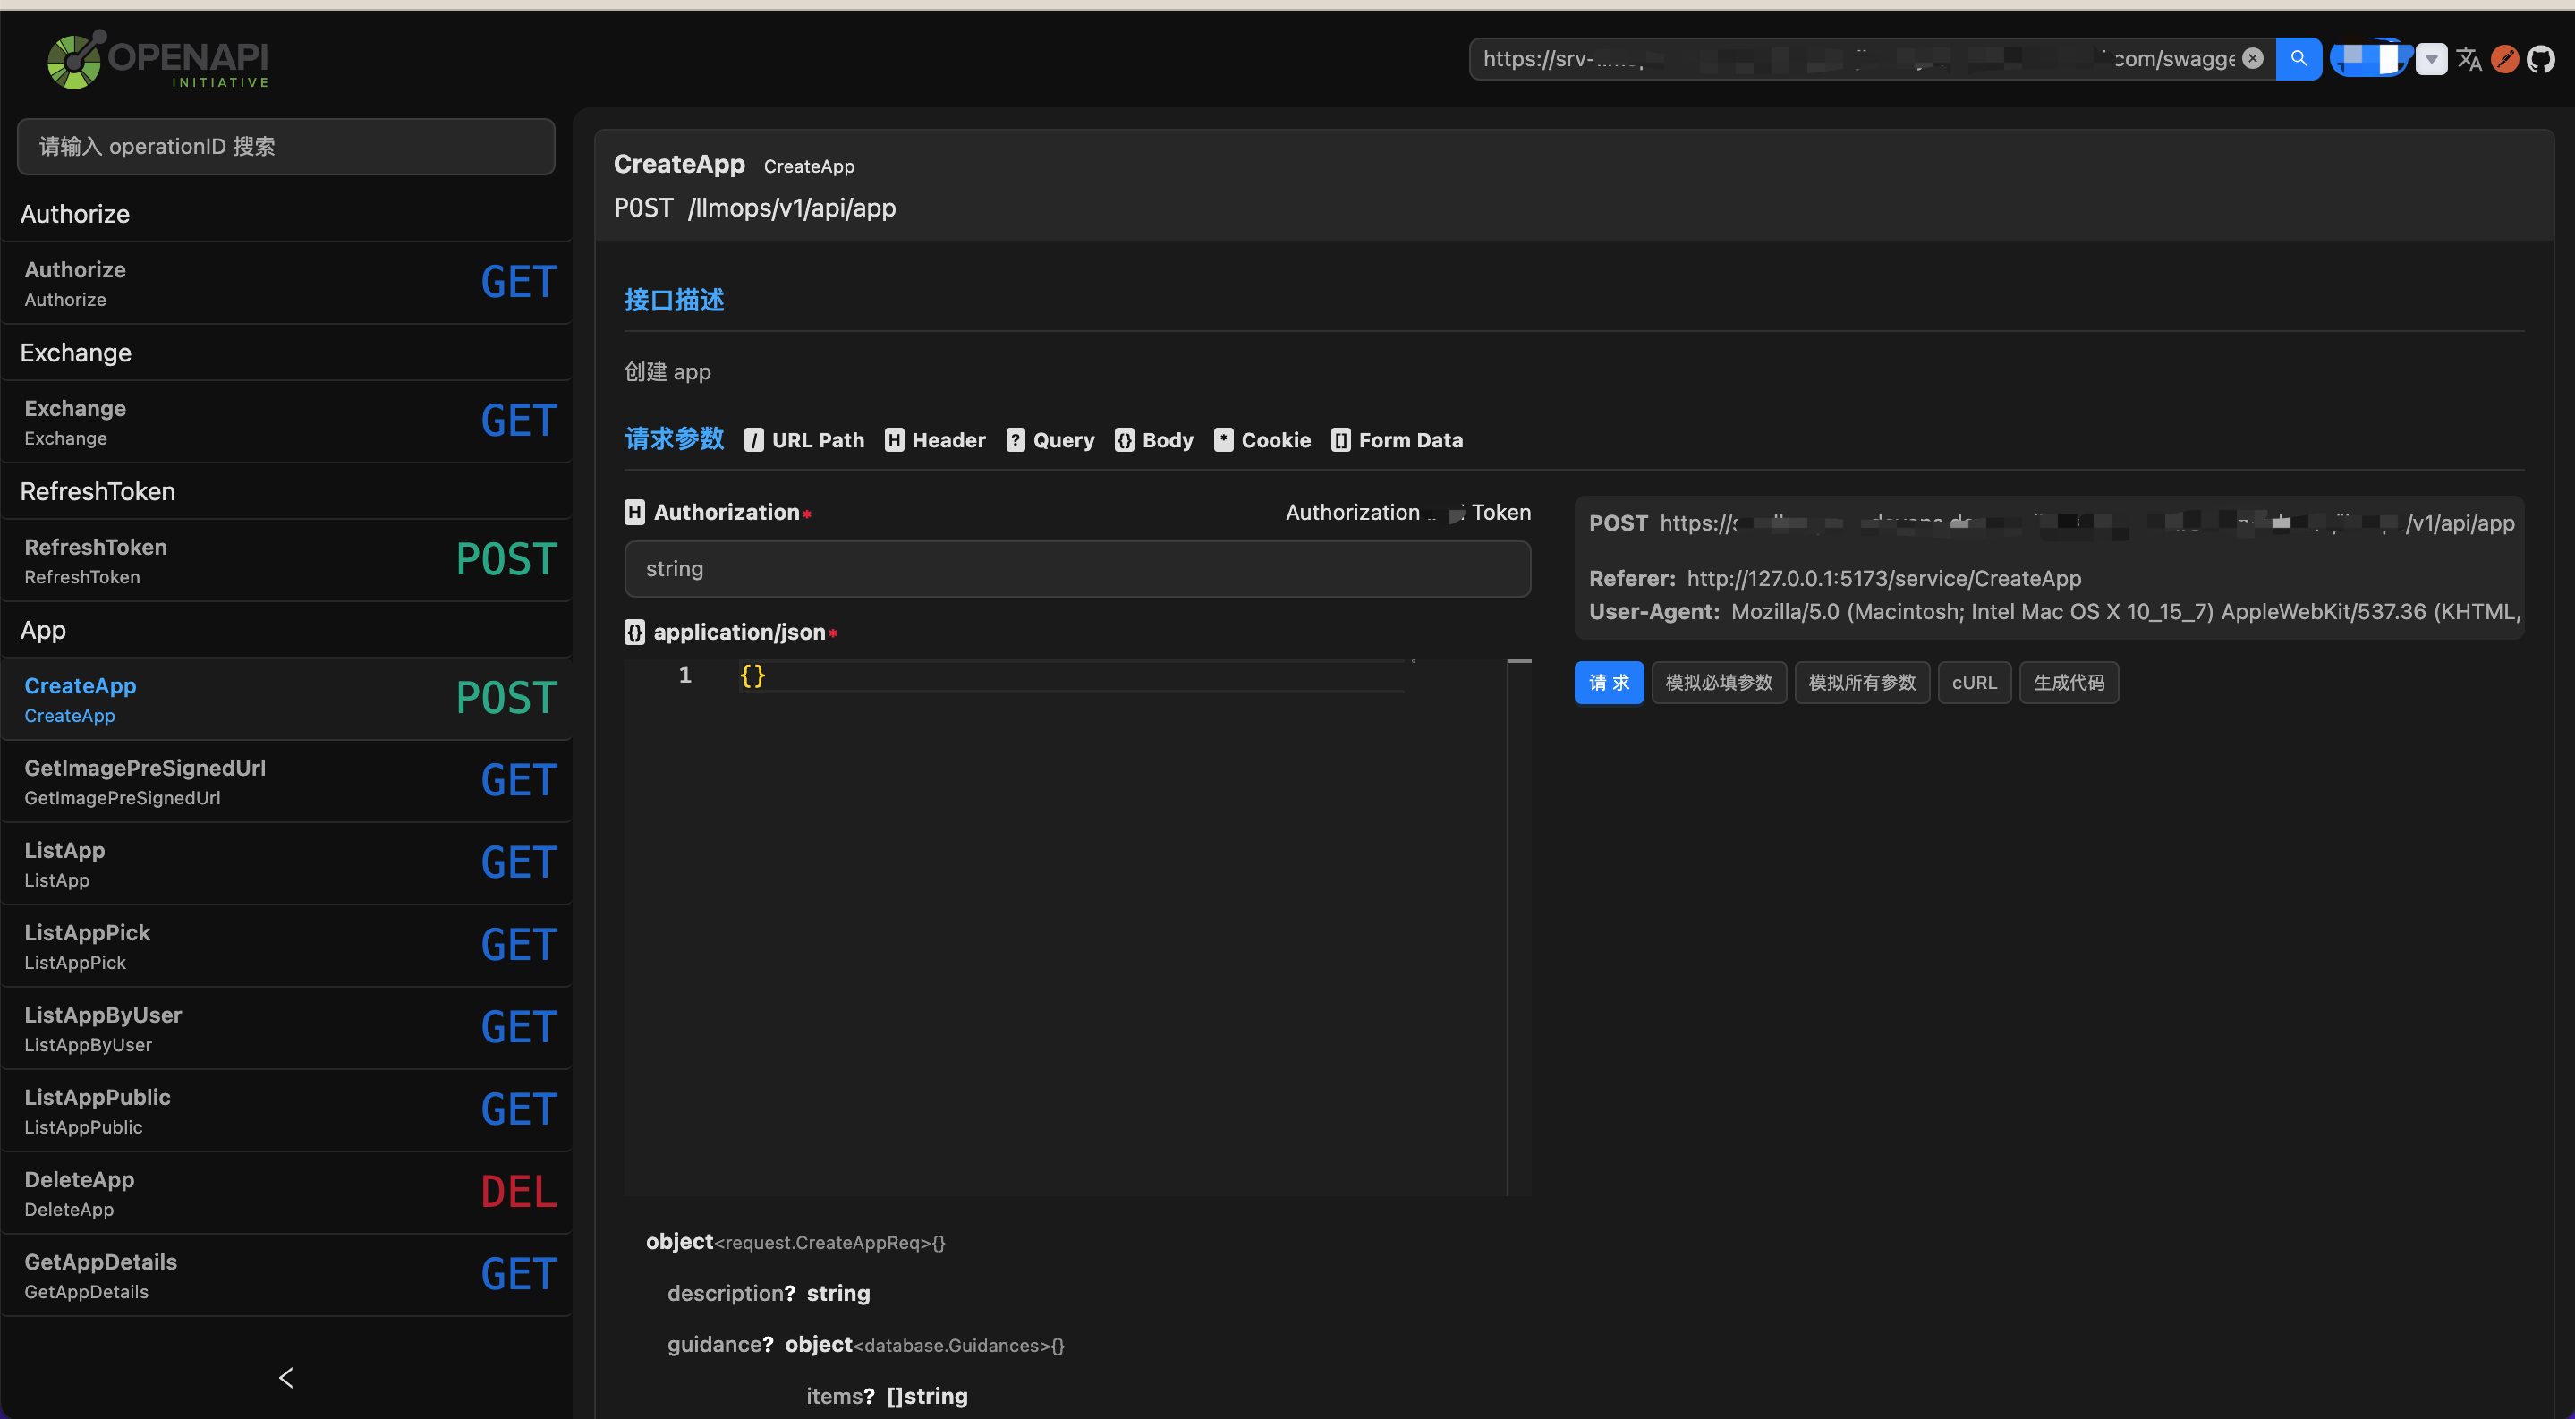Click the cURL button
Screen dimensions: 2575x1419
point(1973,683)
